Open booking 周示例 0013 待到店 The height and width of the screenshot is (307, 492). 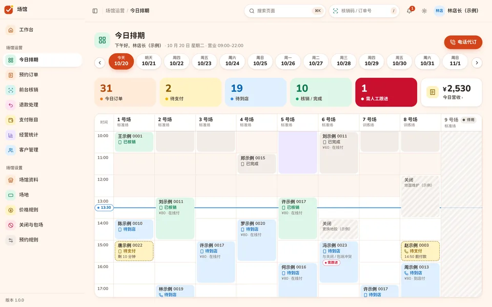(420, 280)
